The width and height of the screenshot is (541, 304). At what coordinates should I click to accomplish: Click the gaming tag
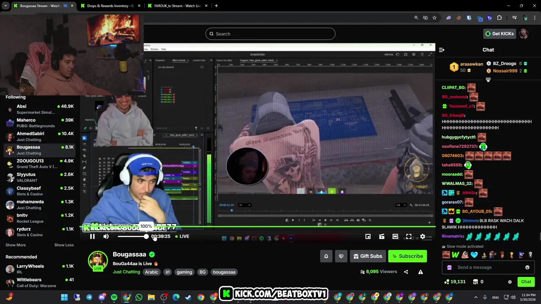tap(184, 272)
